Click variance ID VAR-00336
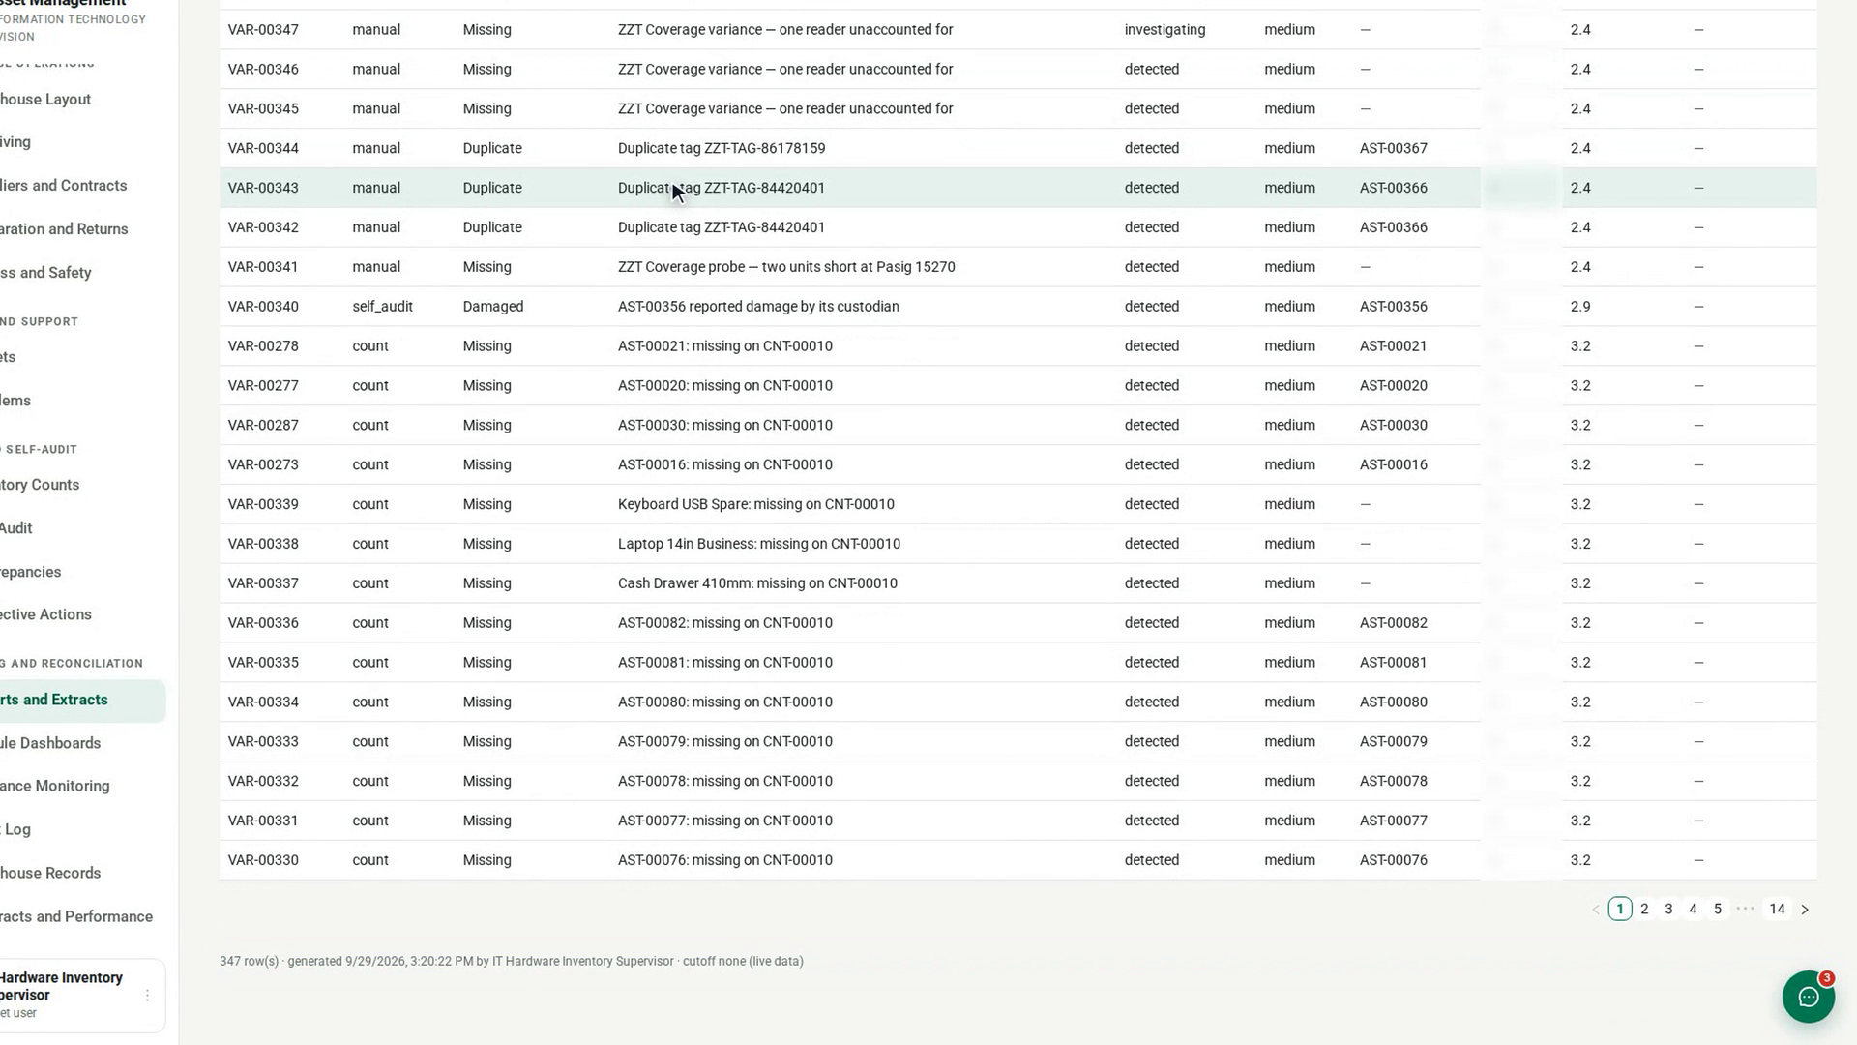Image resolution: width=1857 pixels, height=1045 pixels. 263,624
